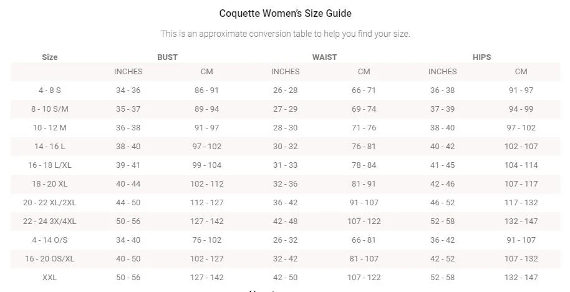570x292 pixels.
Task: Click the 4 - 14 O/S size label
Action: point(49,240)
